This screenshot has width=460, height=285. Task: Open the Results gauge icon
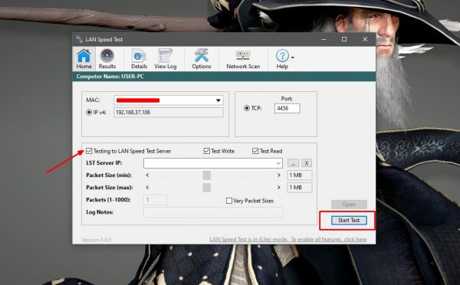pyautogui.click(x=107, y=56)
